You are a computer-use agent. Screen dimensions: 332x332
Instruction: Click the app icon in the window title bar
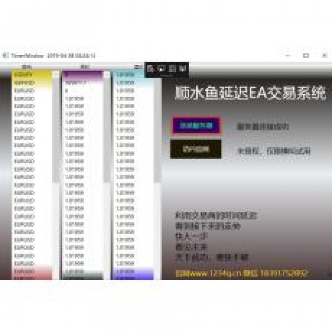tap(5, 55)
